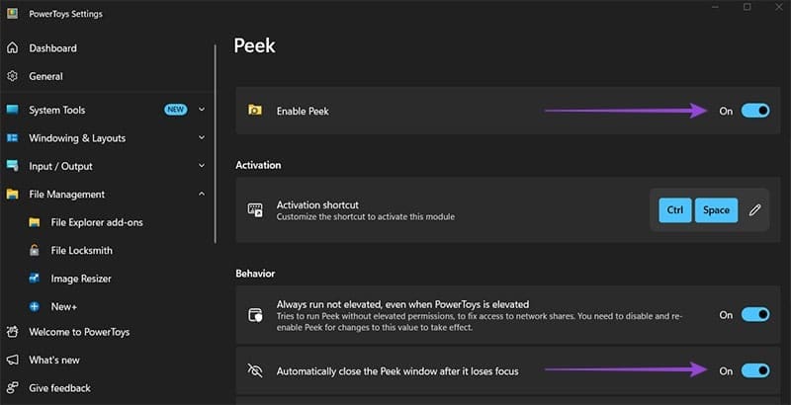This screenshot has width=791, height=405.
Task: Turn off the Enable Peek toggle
Action: pyautogui.click(x=754, y=111)
